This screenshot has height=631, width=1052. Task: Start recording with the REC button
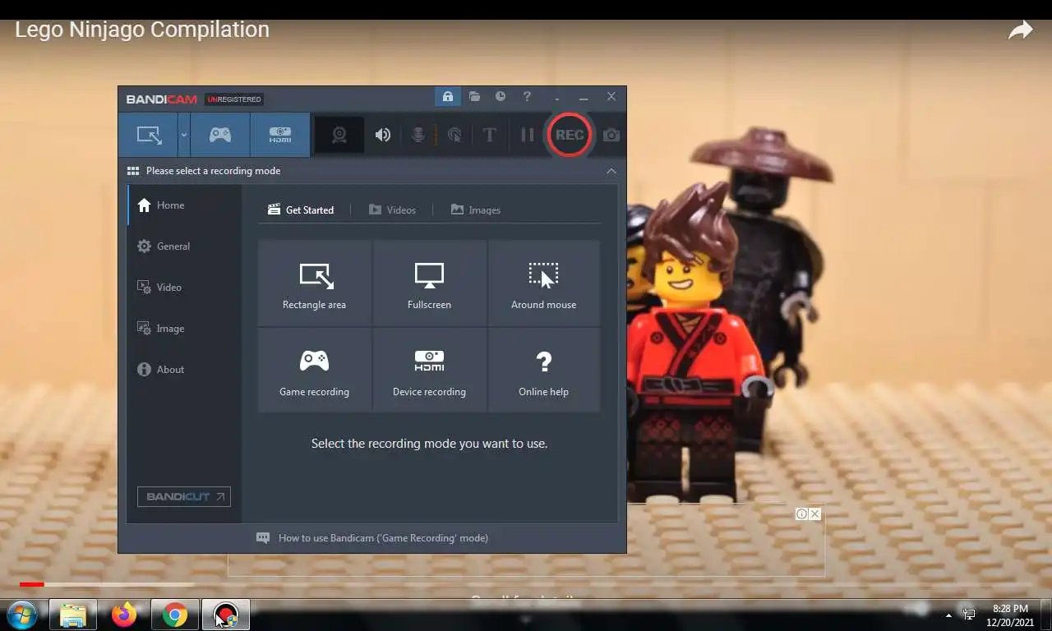pyautogui.click(x=570, y=135)
